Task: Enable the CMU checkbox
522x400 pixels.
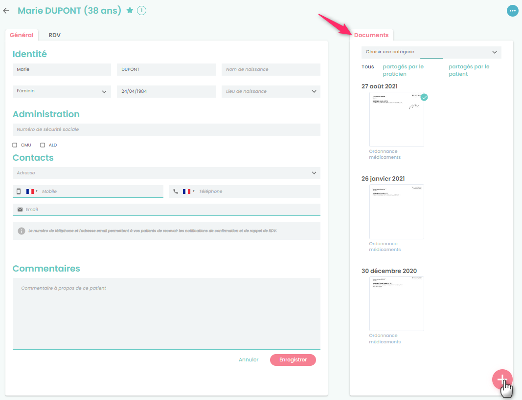Action: (x=15, y=145)
